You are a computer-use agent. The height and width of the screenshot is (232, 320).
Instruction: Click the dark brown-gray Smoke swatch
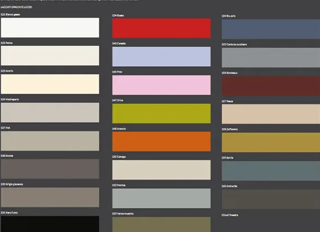click(x=50, y=169)
